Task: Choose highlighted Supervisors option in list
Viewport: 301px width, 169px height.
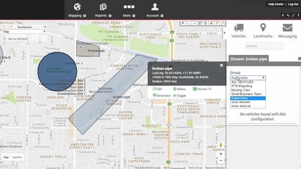Action: 248,98
